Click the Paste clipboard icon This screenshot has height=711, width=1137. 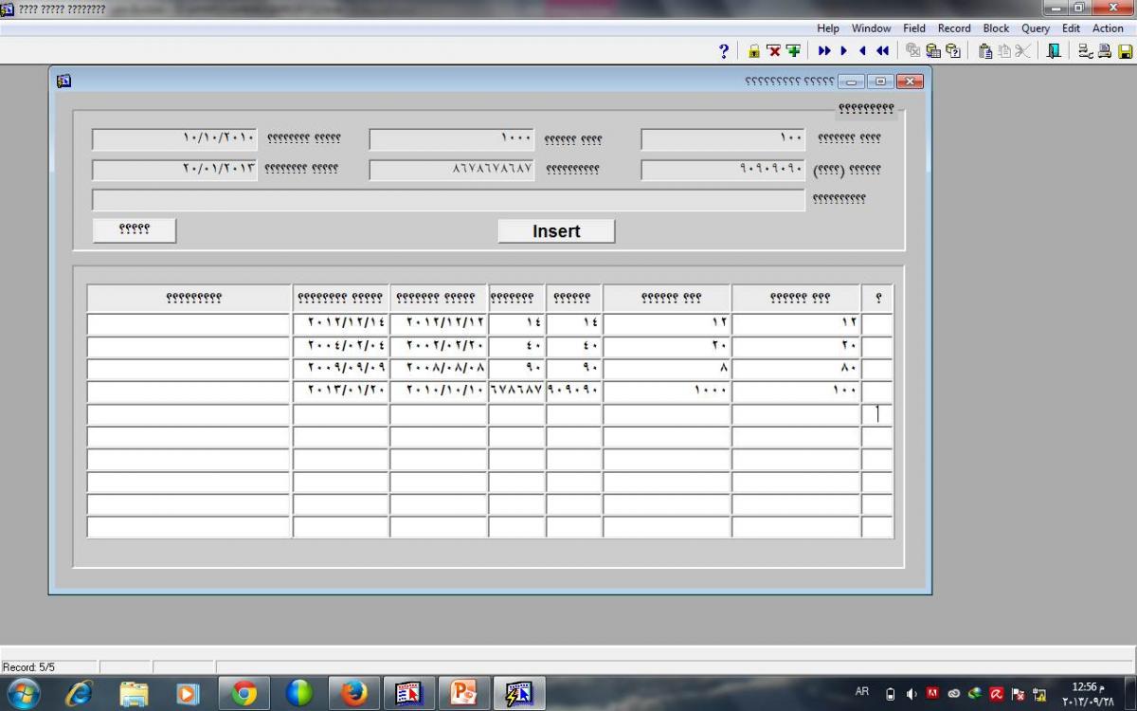985,51
